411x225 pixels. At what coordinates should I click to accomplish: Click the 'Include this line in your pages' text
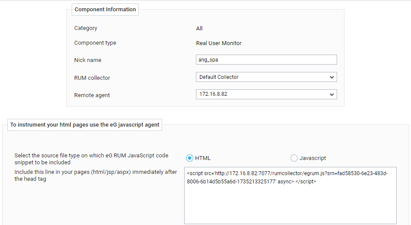[x=96, y=175]
